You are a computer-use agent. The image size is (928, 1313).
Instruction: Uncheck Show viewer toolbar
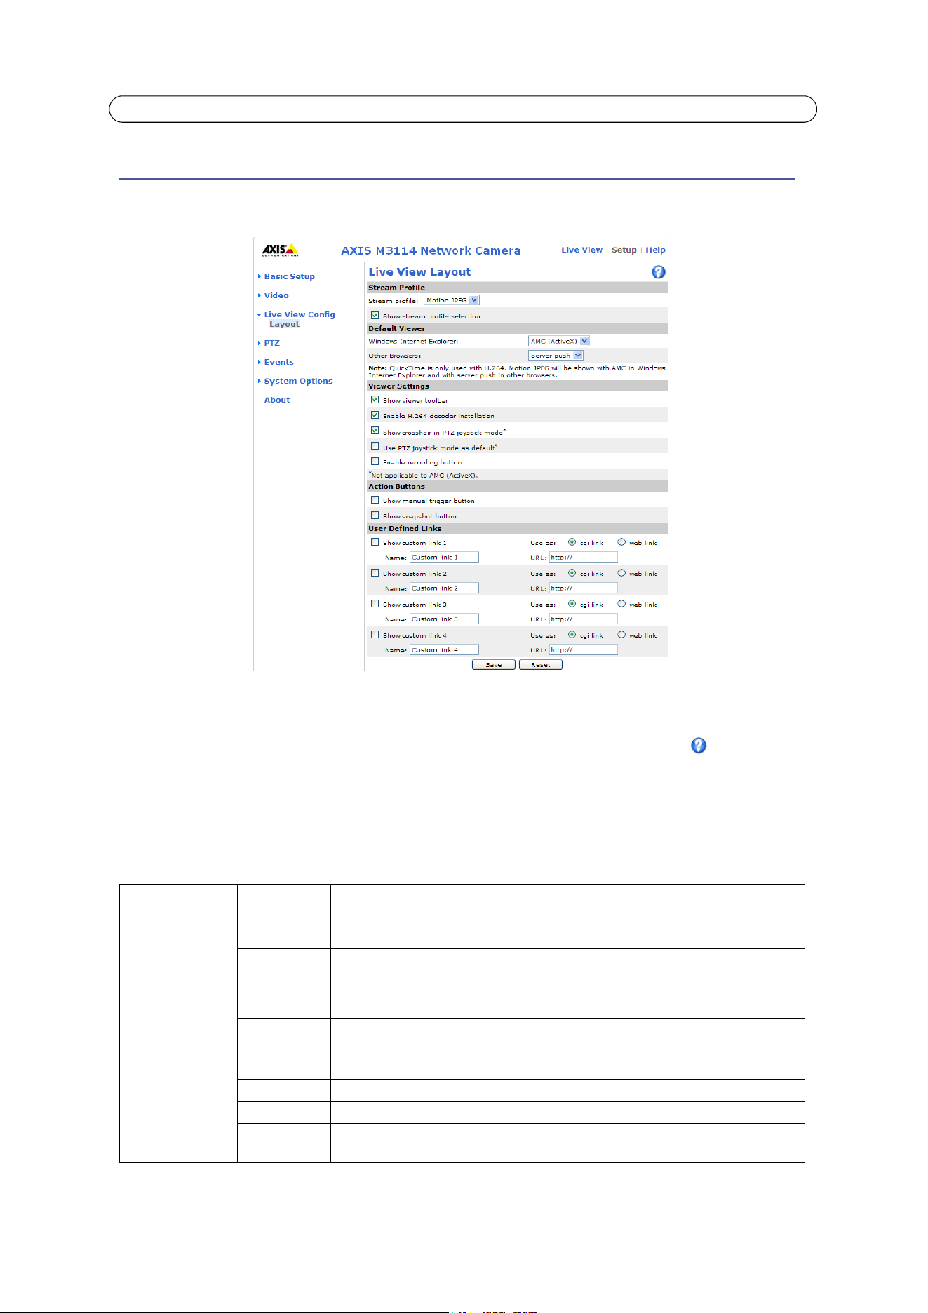375,400
